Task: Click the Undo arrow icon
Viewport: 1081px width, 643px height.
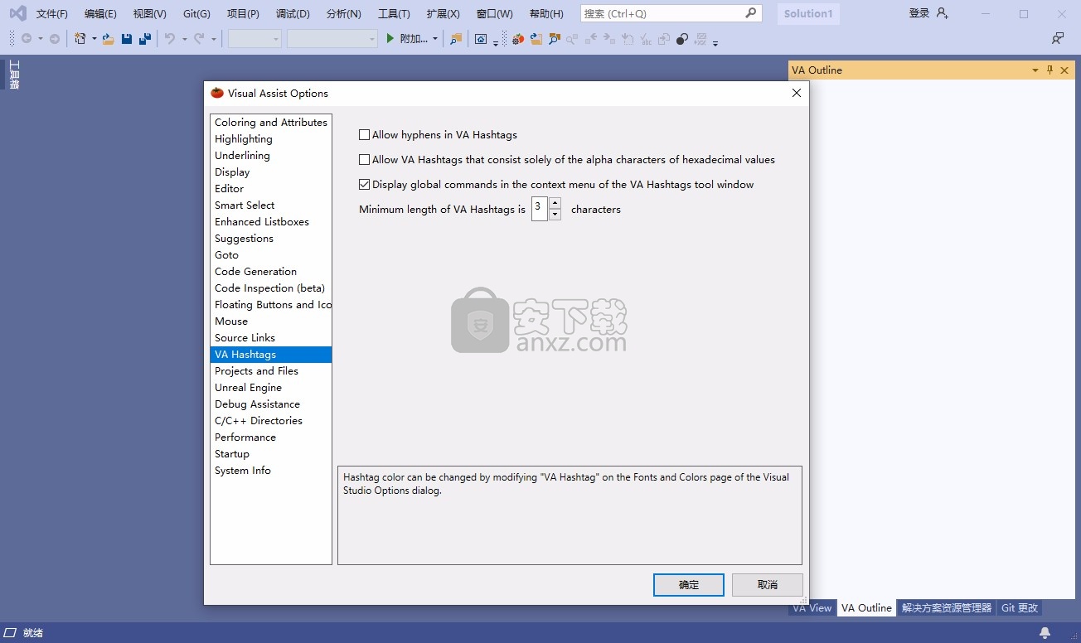Action: pos(169,38)
